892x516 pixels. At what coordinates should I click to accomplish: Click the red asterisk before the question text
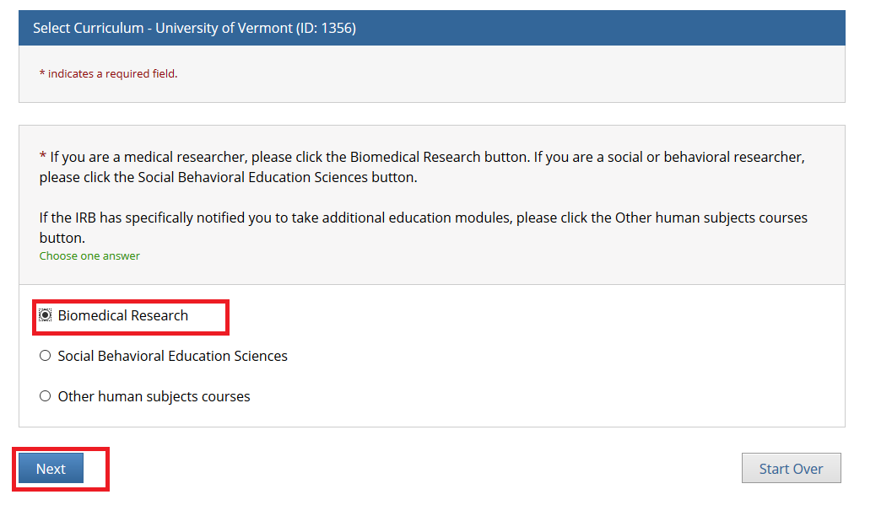(42, 158)
